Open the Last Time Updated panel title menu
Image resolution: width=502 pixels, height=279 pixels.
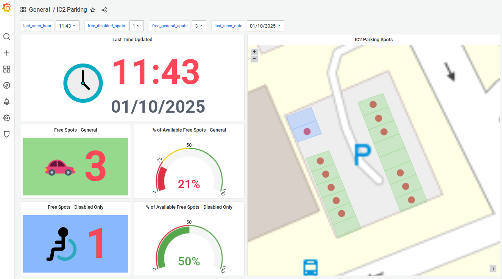click(x=133, y=40)
